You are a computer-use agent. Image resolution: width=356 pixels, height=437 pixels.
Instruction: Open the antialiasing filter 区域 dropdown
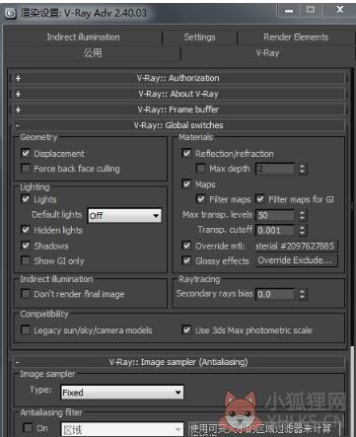tap(122, 429)
